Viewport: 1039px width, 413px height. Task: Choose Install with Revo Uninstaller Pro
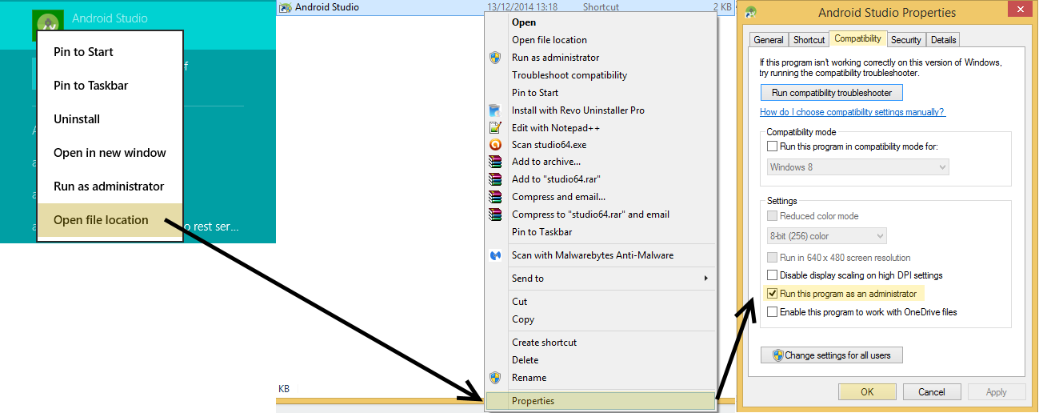(x=601, y=110)
